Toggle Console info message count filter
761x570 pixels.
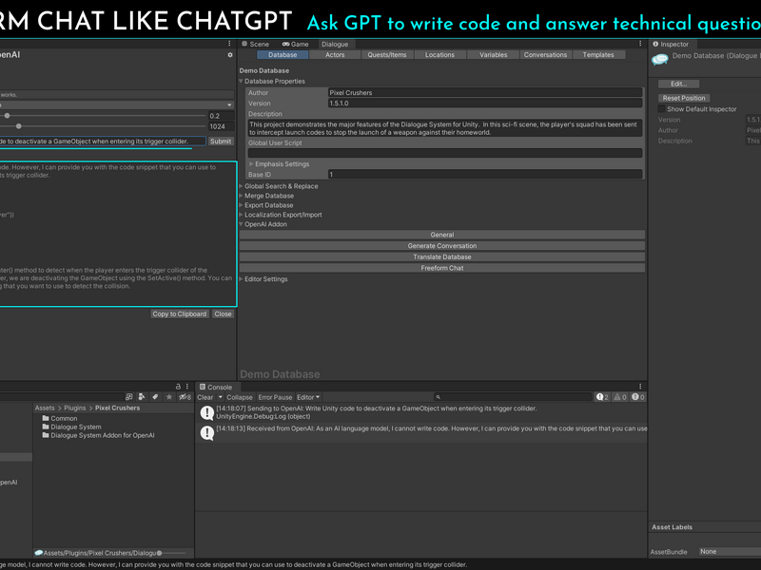coord(602,397)
